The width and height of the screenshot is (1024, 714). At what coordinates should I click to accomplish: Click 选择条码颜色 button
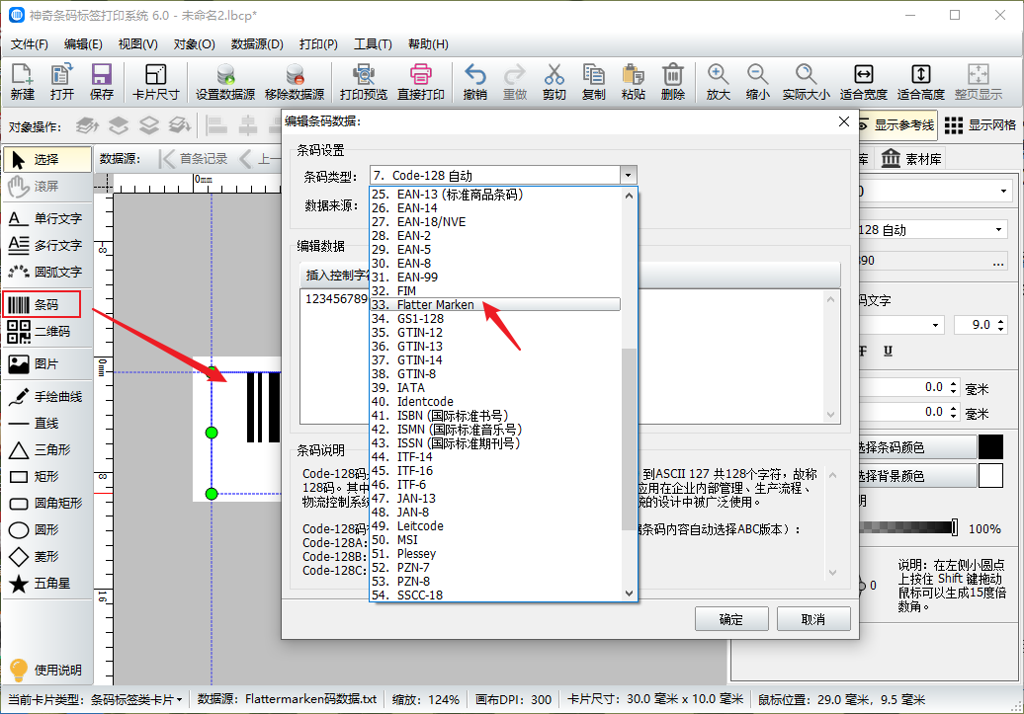pyautogui.click(x=916, y=447)
